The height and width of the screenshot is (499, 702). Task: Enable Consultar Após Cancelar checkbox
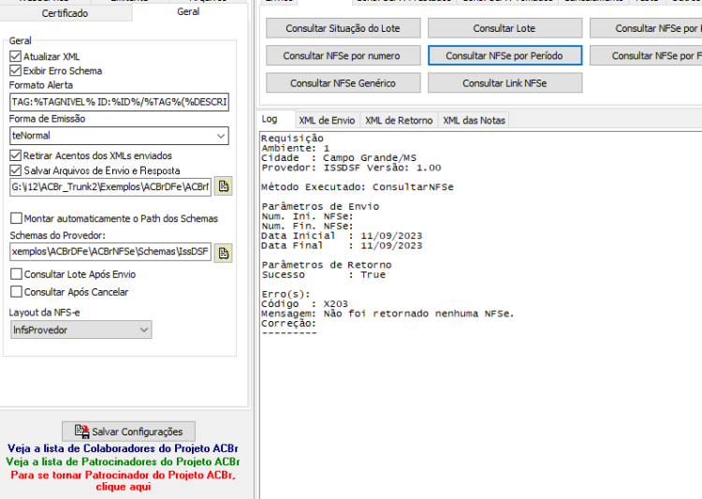click(16, 291)
